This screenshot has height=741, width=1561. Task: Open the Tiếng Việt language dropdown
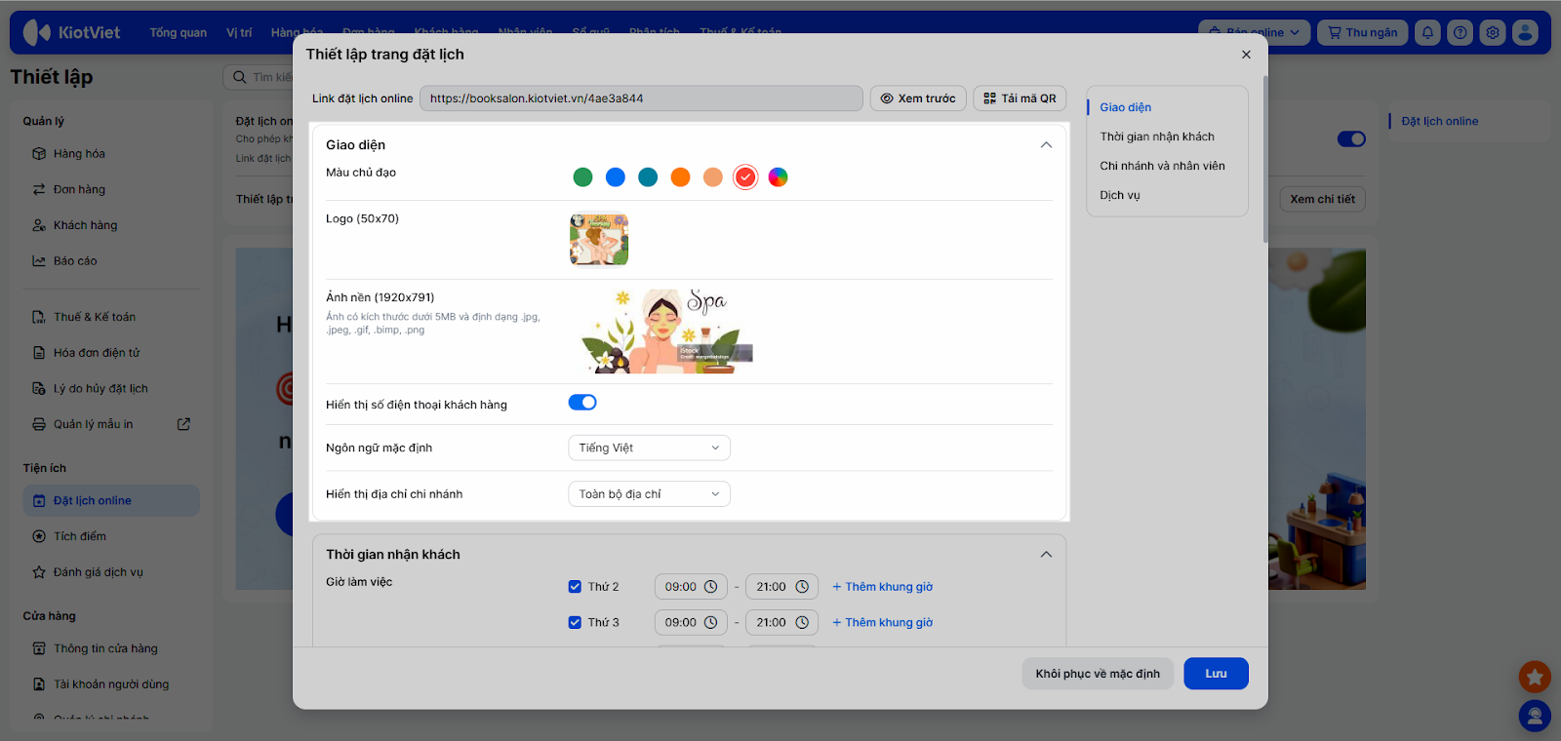click(x=649, y=448)
